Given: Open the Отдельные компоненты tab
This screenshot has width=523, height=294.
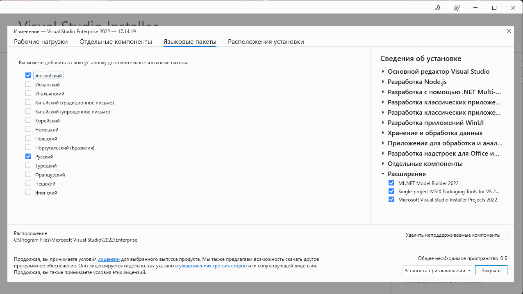Looking at the screenshot, I should tap(116, 42).
